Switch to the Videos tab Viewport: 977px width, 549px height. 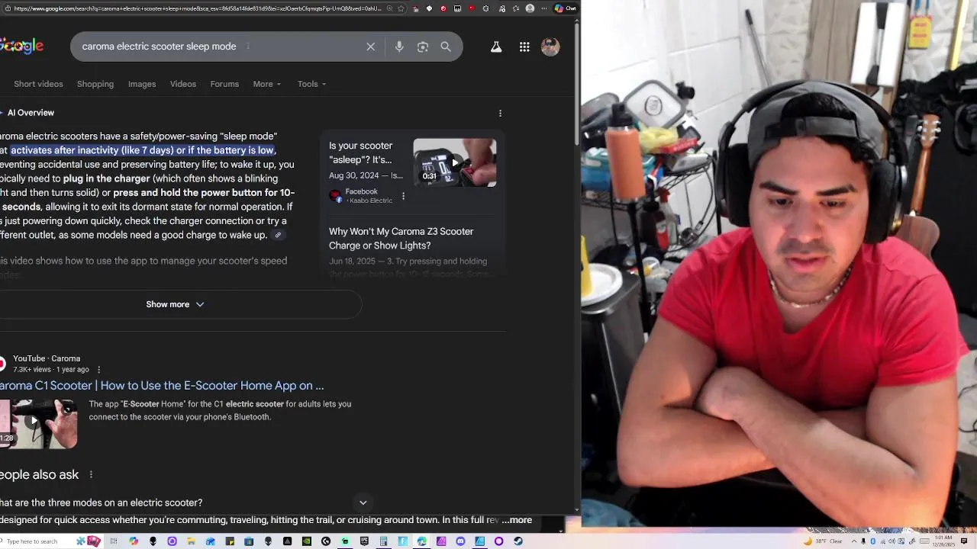click(183, 84)
